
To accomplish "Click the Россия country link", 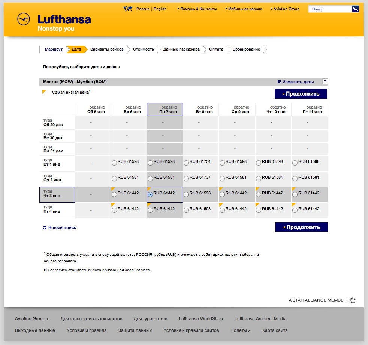I will [143, 9].
